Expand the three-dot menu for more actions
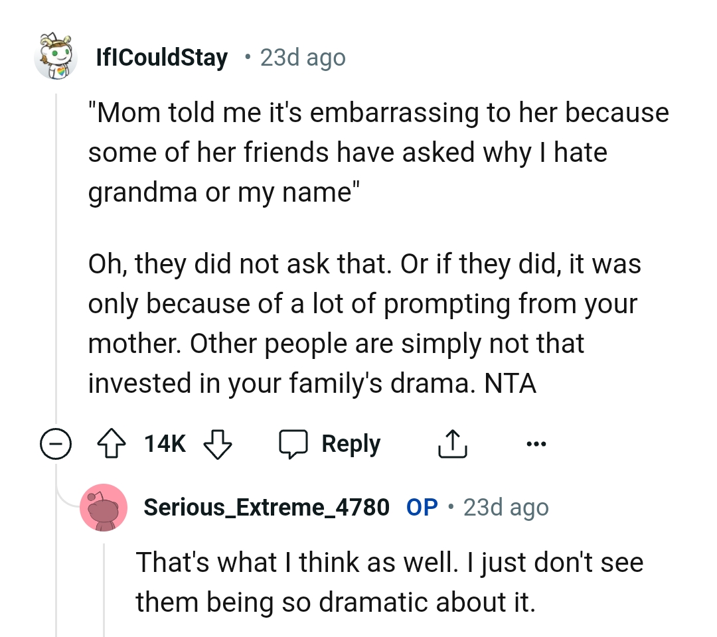This screenshot has height=637, width=717. point(536,443)
